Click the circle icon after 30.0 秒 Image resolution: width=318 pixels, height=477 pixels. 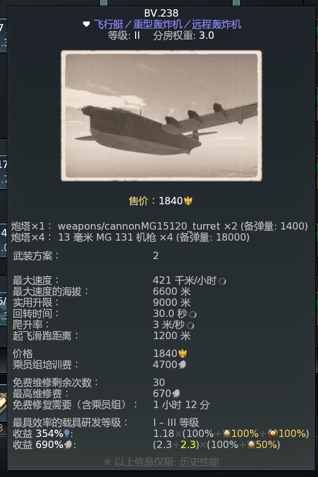point(193,315)
